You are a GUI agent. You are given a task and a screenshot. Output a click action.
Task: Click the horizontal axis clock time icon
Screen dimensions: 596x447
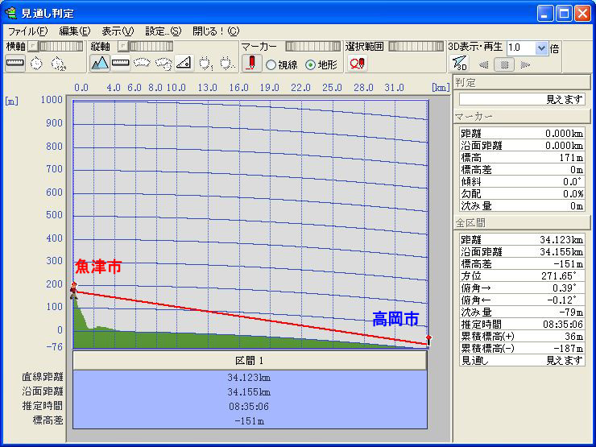(x=36, y=63)
